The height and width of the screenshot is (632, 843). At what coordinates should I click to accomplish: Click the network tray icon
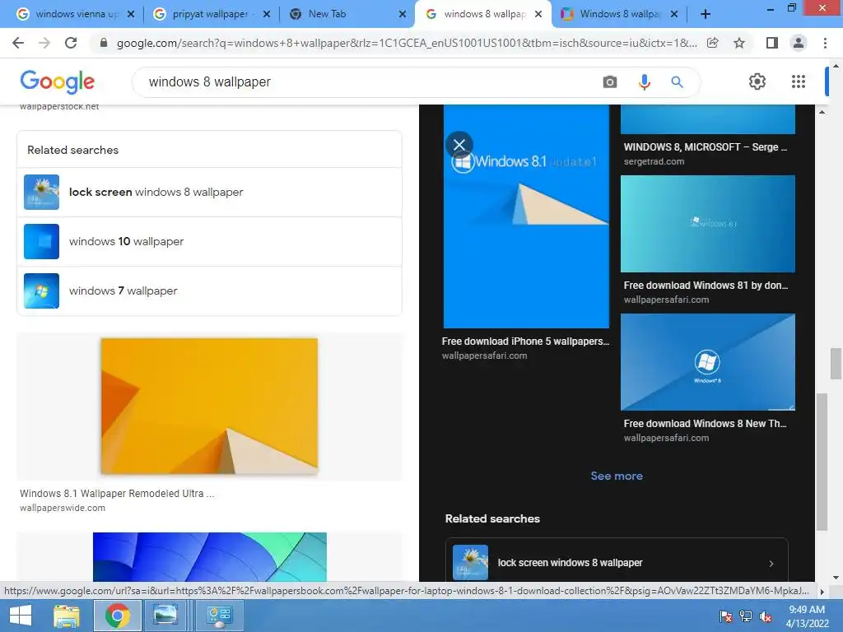tap(746, 616)
